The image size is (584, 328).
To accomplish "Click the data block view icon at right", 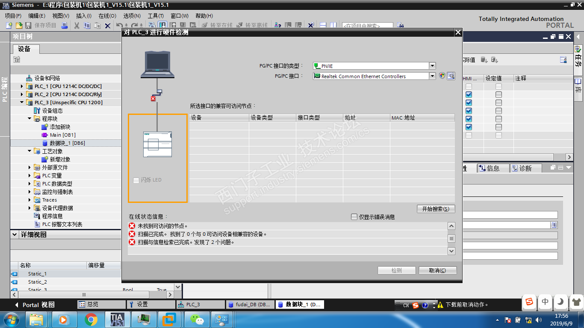I will pos(563,60).
